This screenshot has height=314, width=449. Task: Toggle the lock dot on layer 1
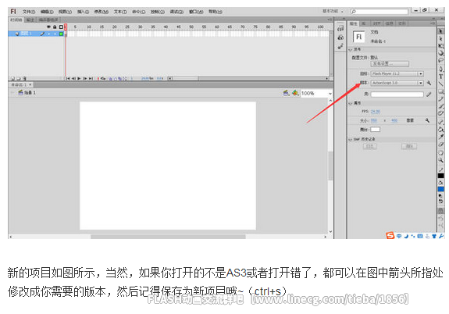pos(55,34)
